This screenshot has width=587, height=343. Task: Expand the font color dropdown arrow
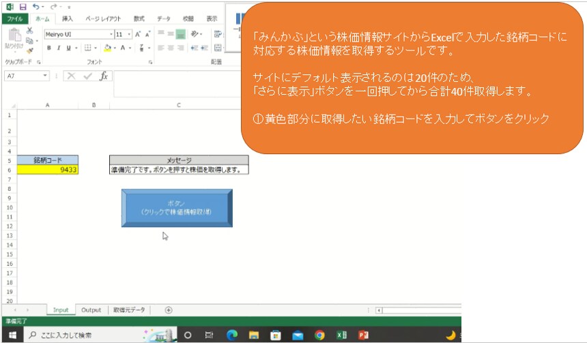(x=130, y=48)
